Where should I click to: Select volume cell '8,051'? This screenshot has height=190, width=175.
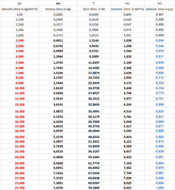click(x=128, y=188)
